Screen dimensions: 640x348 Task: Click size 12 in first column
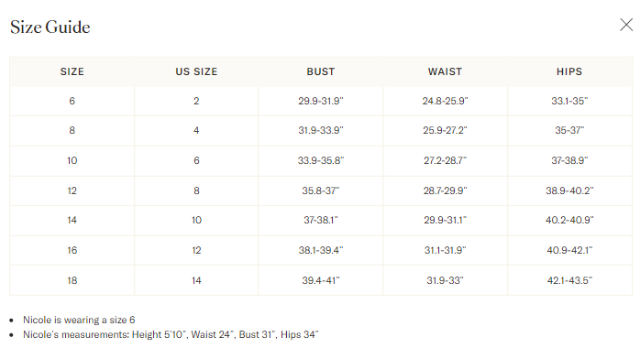tap(72, 190)
